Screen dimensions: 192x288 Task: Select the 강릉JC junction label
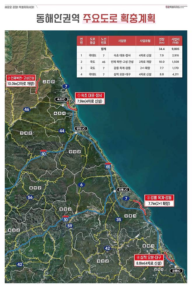point(123,190)
